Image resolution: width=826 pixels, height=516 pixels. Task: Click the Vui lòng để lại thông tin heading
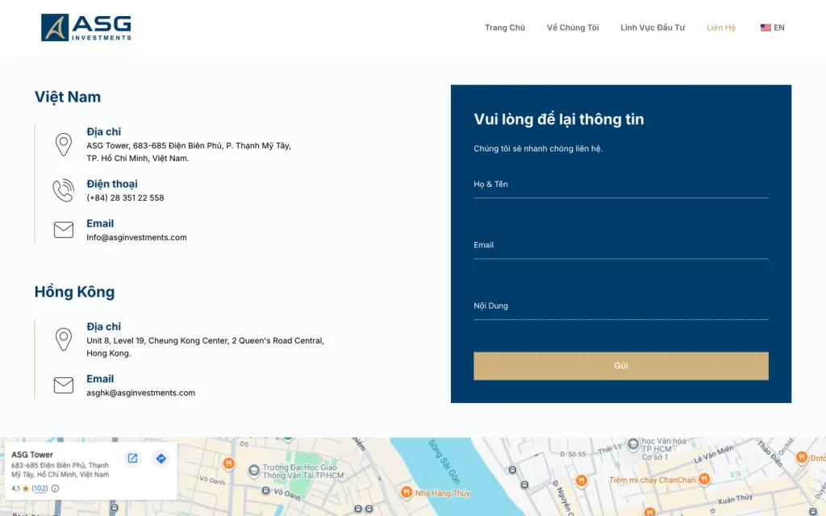click(559, 119)
